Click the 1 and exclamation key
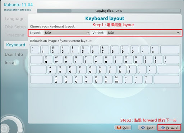The image size is (184, 133). pyautogui.click(x=45, y=49)
